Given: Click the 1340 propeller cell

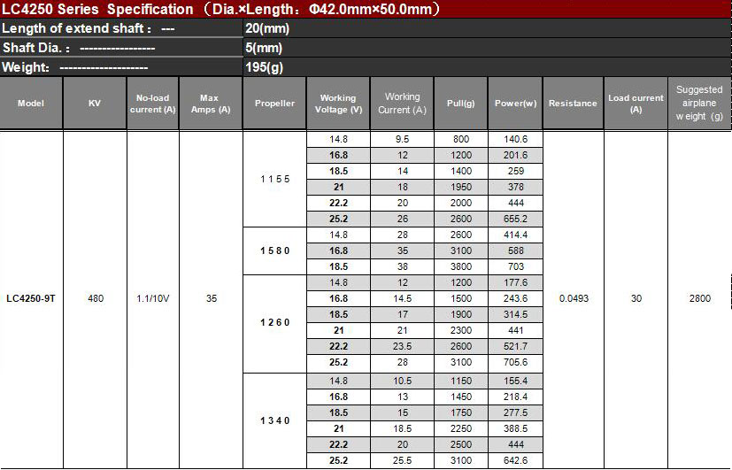Looking at the screenshot, I should (x=275, y=420).
